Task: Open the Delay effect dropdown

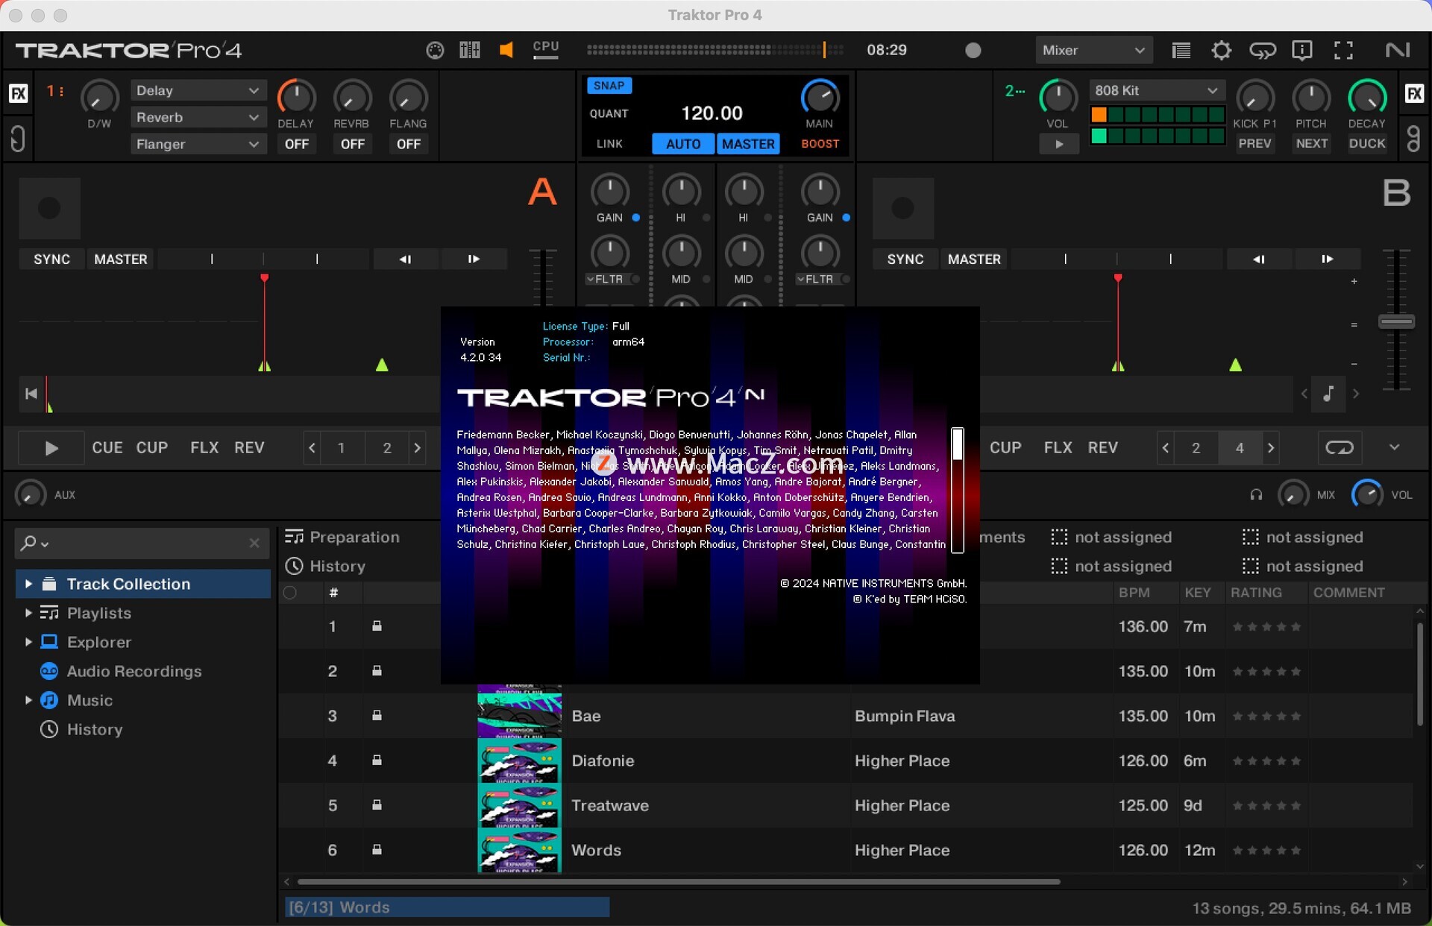Action: (x=197, y=90)
